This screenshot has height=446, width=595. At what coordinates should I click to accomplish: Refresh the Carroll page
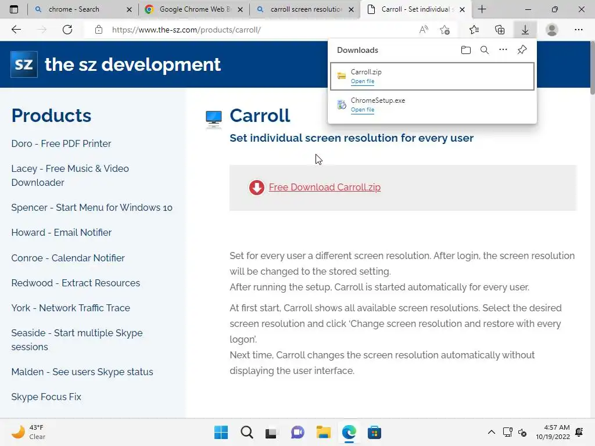(67, 30)
